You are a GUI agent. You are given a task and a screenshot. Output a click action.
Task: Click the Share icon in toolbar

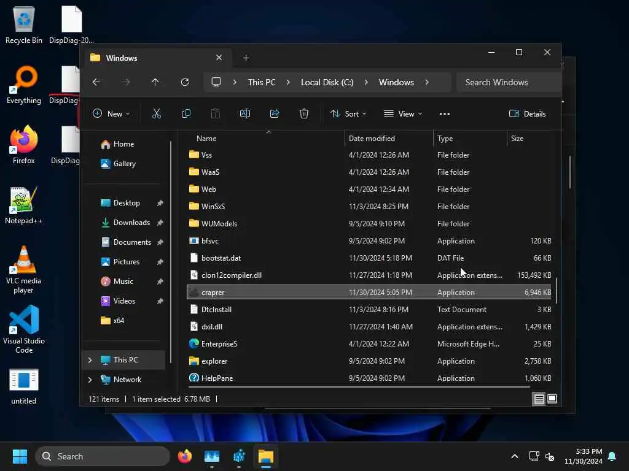[x=275, y=113]
